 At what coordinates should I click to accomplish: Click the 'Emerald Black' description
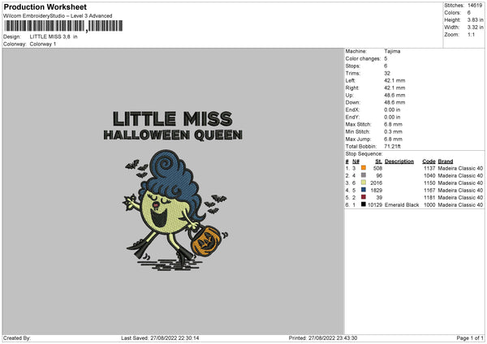click(x=402, y=205)
